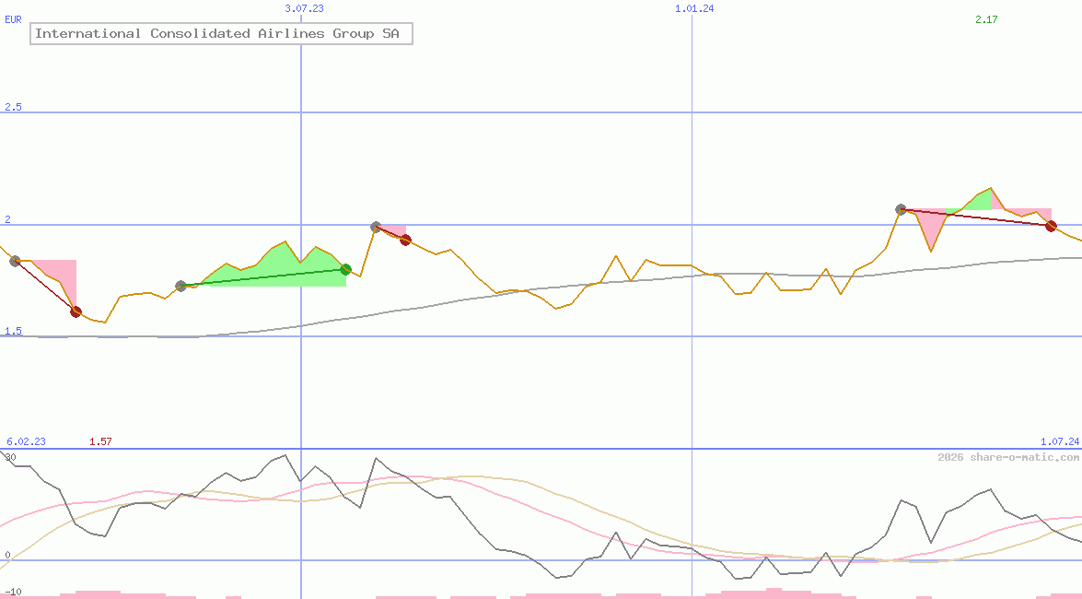Select the 3.07.23 date label at top
The image size is (1082, 599).
304,8
